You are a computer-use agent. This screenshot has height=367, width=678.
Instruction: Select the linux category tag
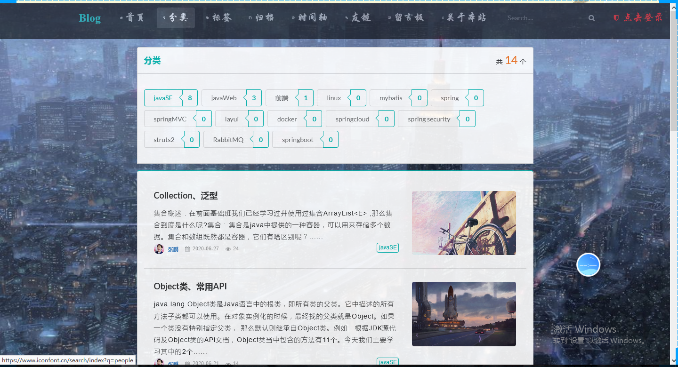coord(341,98)
